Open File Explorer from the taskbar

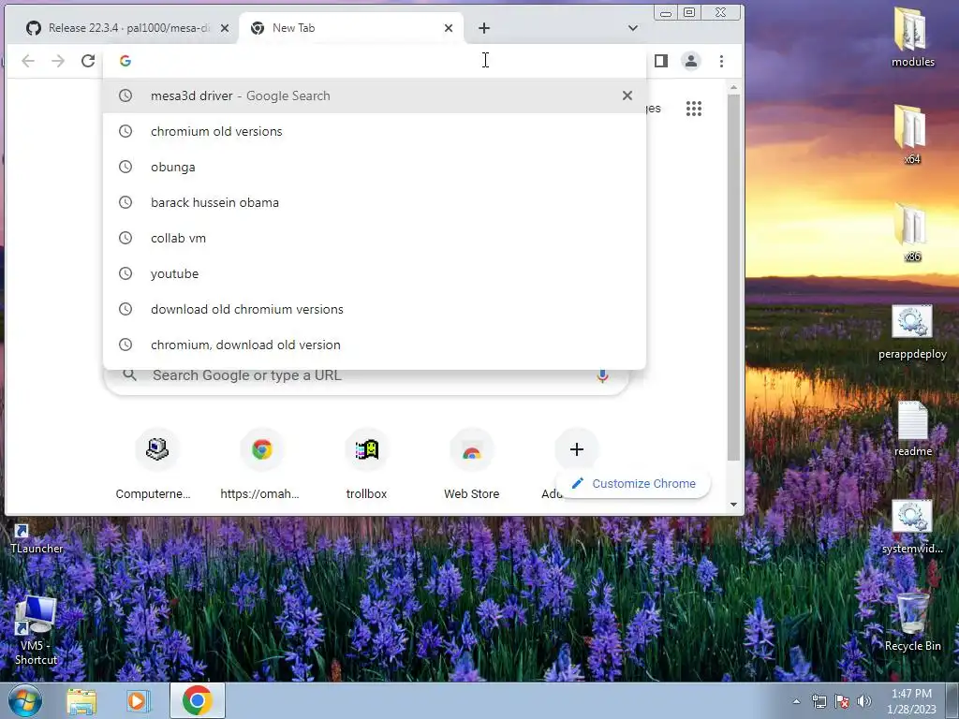(x=81, y=700)
